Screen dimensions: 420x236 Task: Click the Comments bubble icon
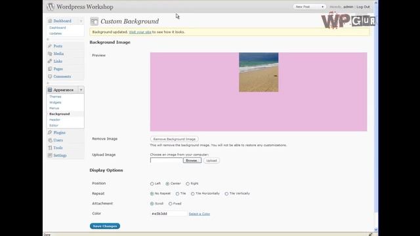click(x=50, y=77)
